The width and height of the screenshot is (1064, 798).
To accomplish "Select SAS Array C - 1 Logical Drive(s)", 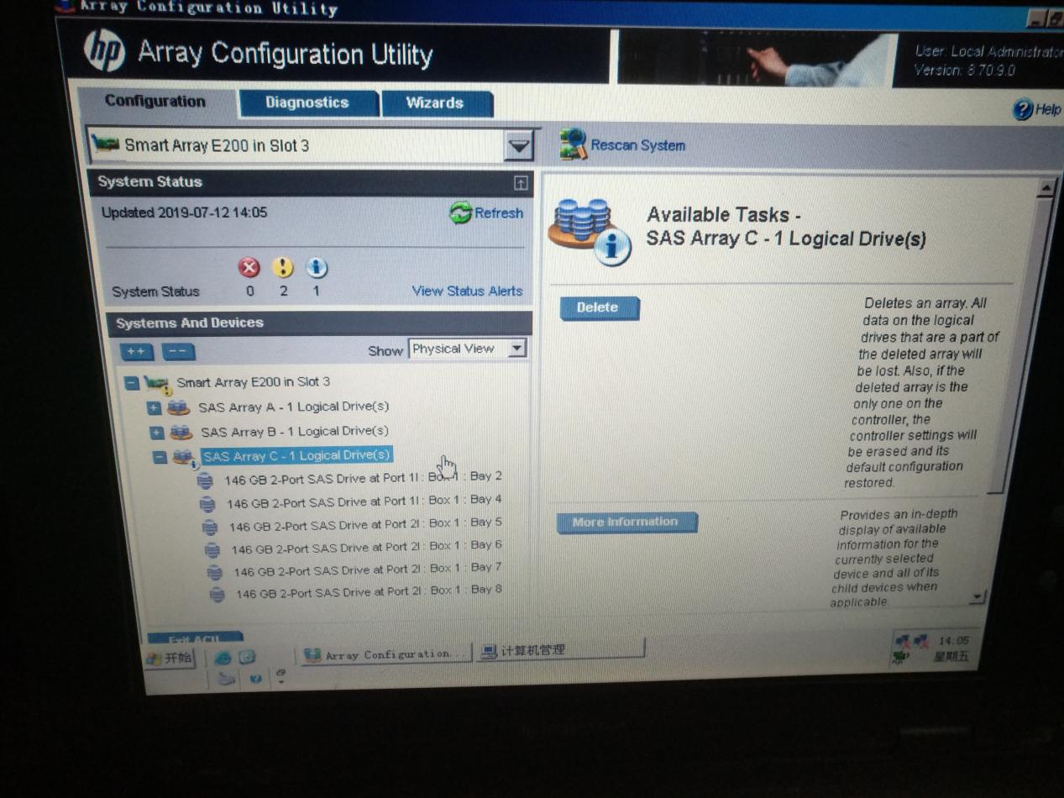I will (x=297, y=455).
